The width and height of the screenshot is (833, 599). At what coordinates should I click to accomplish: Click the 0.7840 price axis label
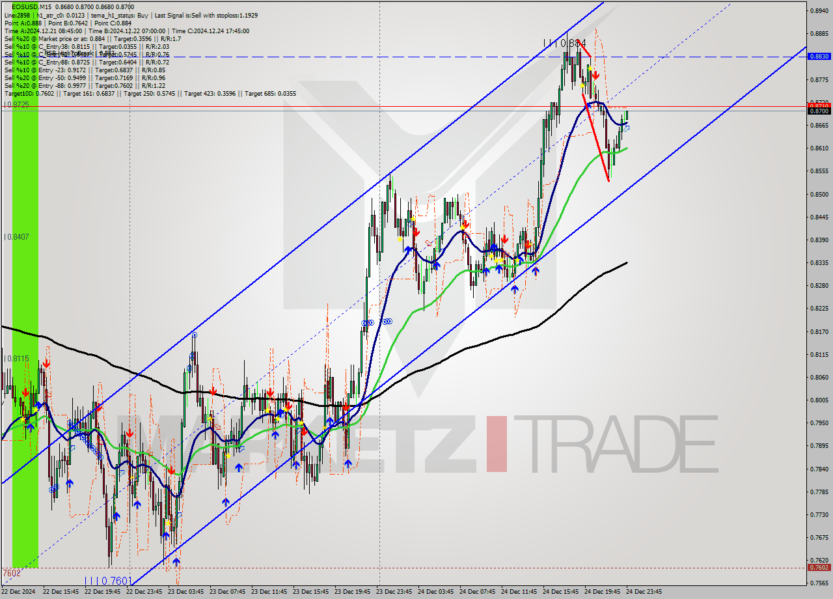click(818, 469)
